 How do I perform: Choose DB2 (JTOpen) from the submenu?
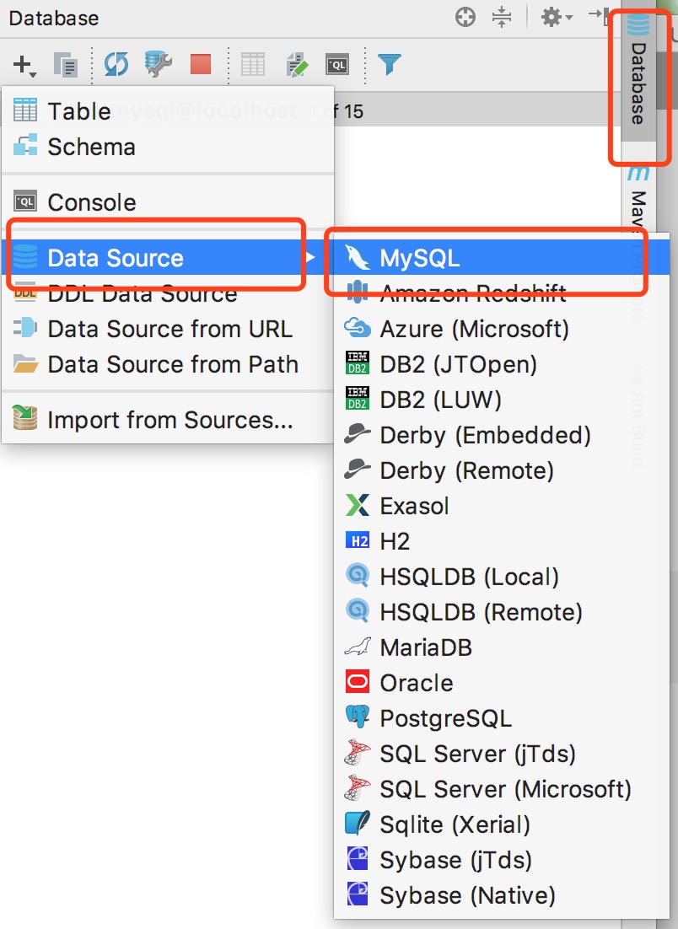pyautogui.click(x=502, y=364)
